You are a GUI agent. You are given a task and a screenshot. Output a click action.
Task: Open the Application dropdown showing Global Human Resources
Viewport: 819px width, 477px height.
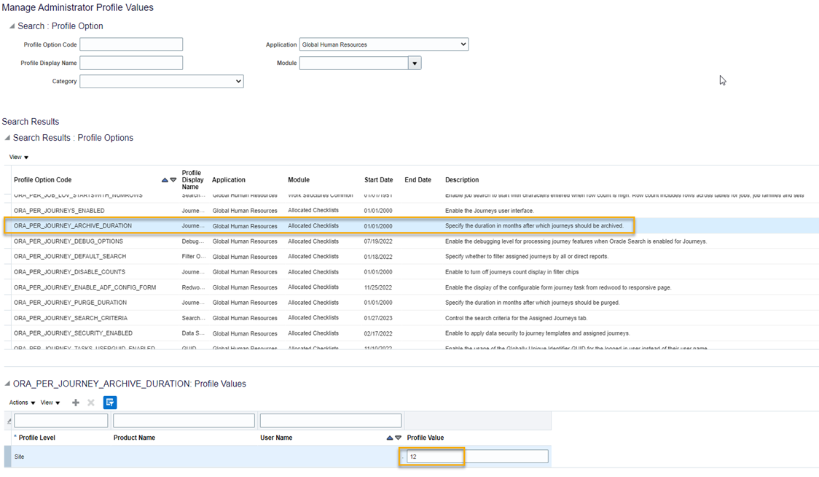tap(384, 44)
